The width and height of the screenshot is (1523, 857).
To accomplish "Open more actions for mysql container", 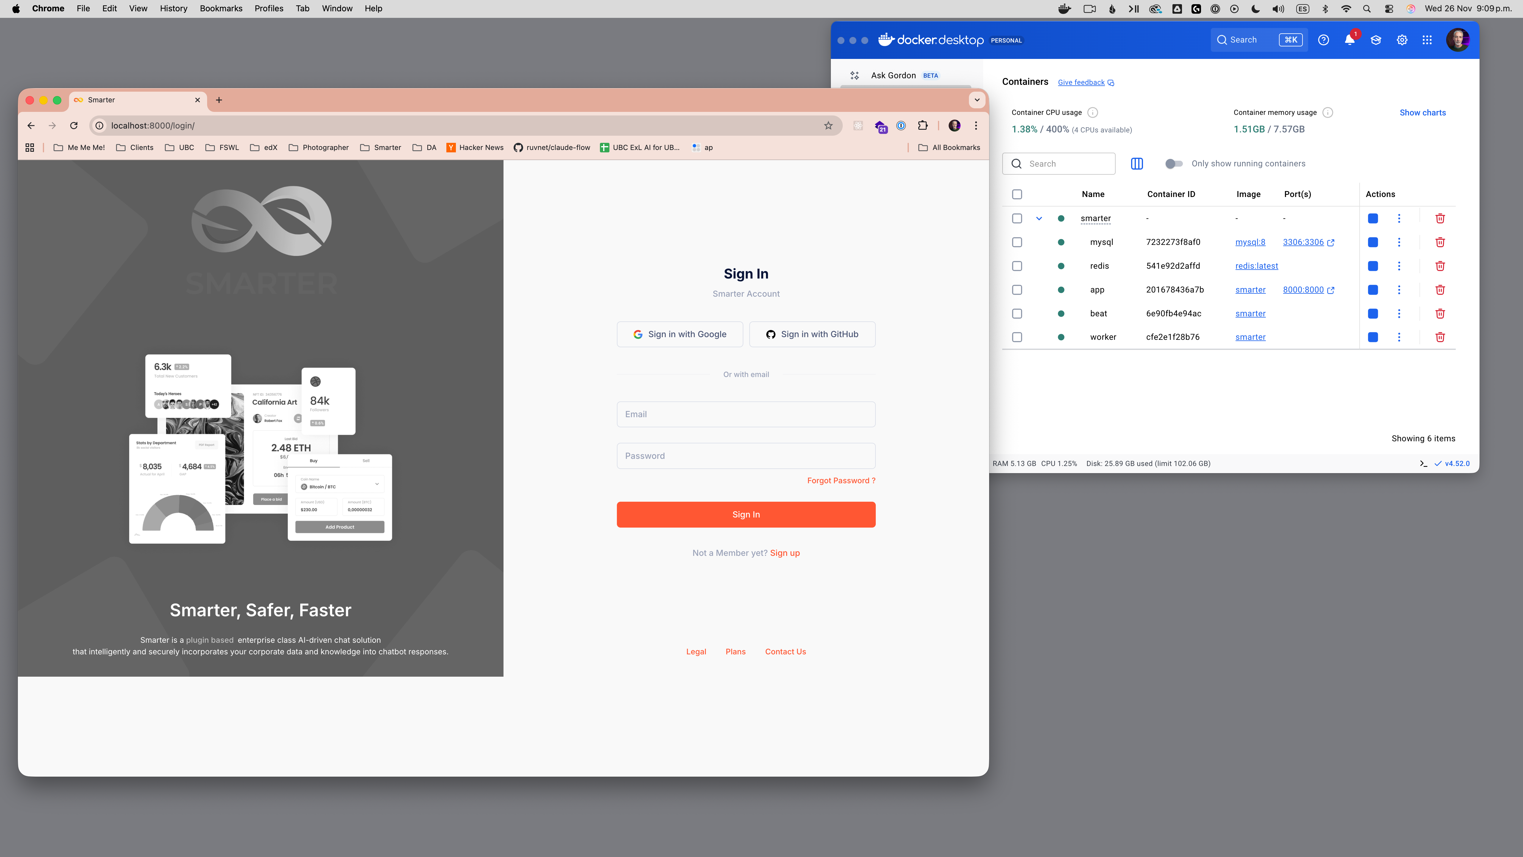I will point(1399,242).
